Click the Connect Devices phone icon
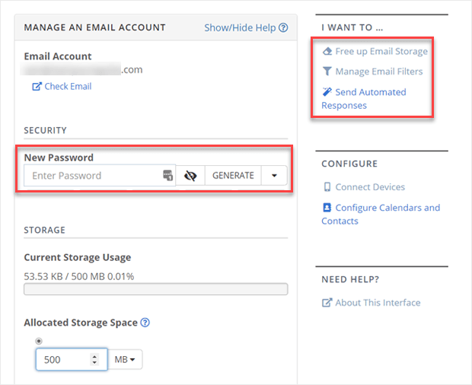Image resolution: width=472 pixels, height=385 pixels. point(327,187)
